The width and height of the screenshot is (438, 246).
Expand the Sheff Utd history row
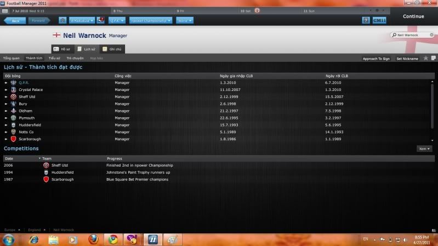6,96
